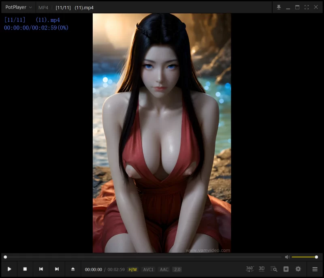
Task: Open preferences with the gear icon
Action: pos(298,269)
